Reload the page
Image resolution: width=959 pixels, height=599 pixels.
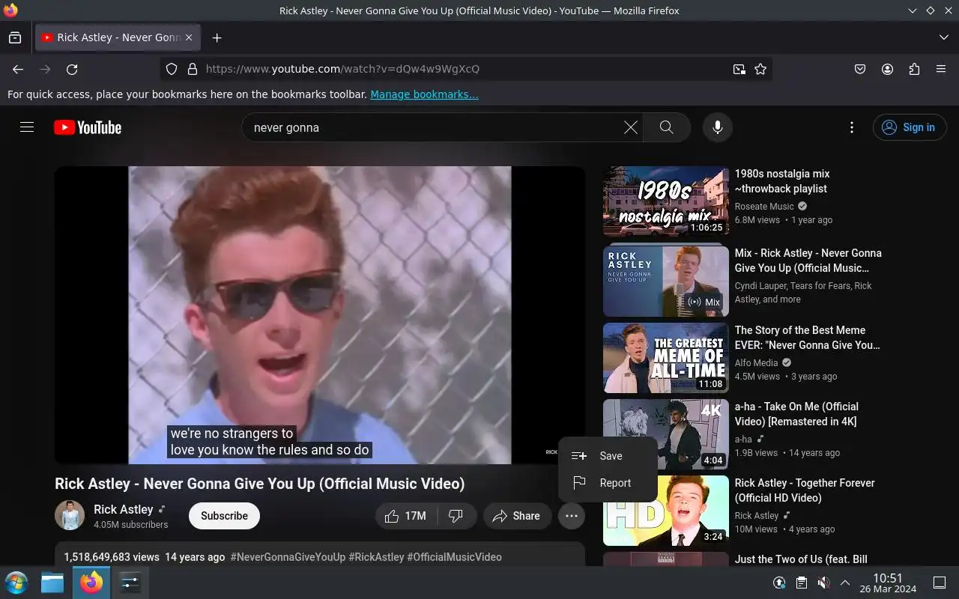[72, 69]
